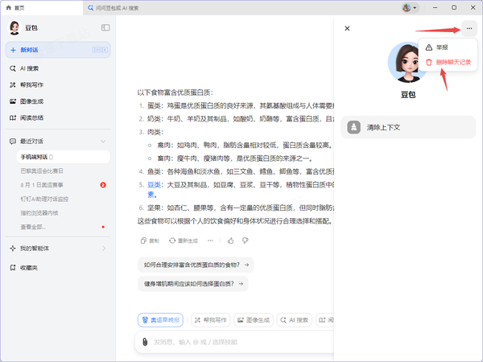Click 查看全部 to view all chats
This screenshot has width=483, height=362.
tap(33, 227)
